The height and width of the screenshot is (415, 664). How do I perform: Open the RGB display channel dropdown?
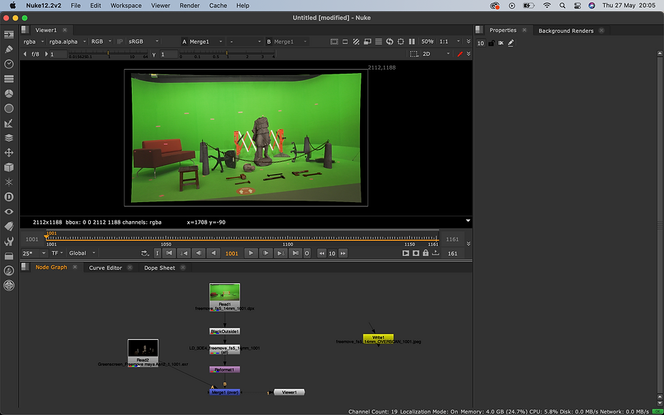101,42
